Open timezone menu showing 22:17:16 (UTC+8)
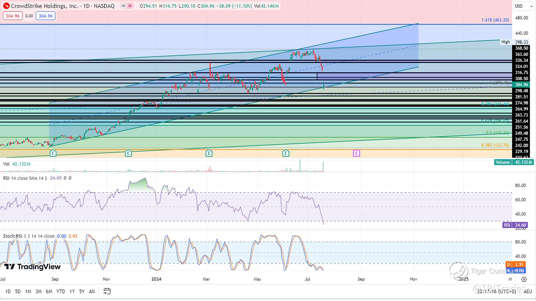 pos(497,291)
